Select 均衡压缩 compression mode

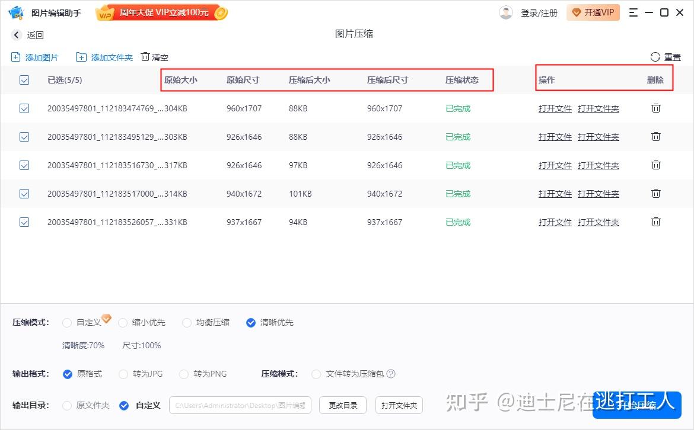(x=187, y=323)
